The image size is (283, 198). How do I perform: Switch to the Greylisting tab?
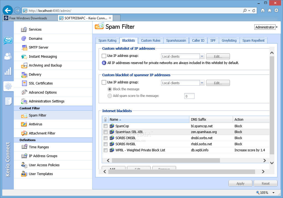[229, 41]
